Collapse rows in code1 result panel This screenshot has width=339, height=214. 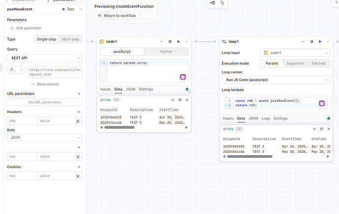[x=173, y=100]
